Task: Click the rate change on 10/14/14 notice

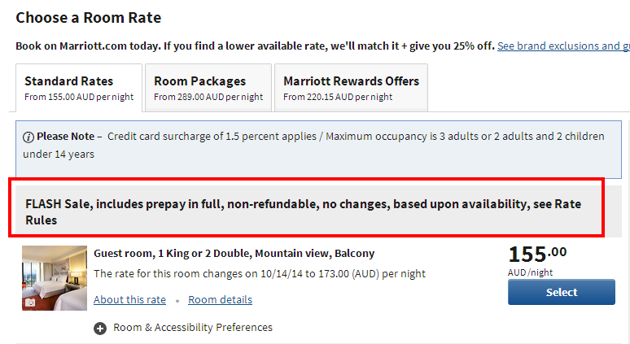Action: (260, 274)
